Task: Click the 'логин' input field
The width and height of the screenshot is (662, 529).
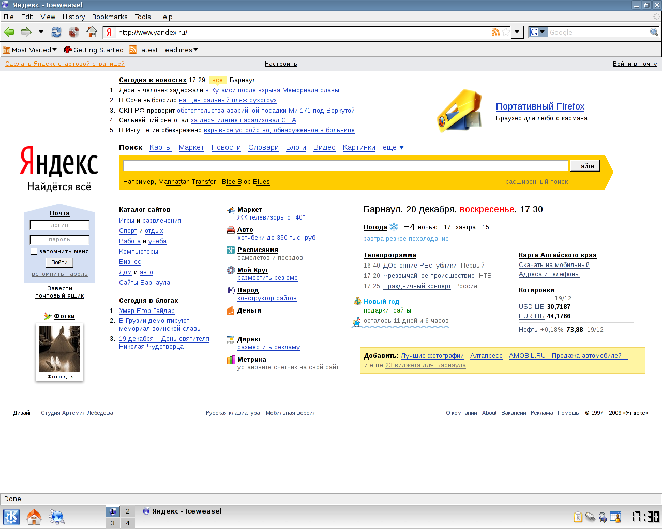Action: (x=59, y=225)
